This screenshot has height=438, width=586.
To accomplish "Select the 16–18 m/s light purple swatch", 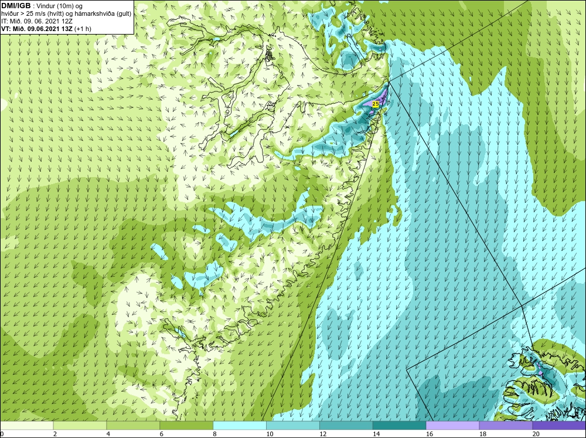I will [452, 426].
